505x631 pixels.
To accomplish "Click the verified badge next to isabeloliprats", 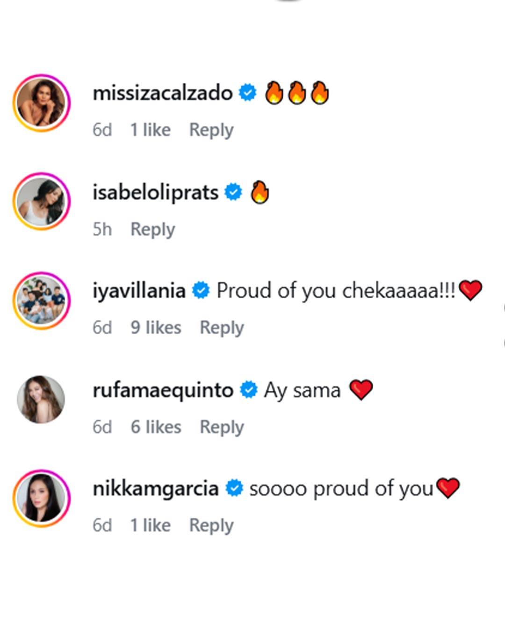I will pos(233,192).
